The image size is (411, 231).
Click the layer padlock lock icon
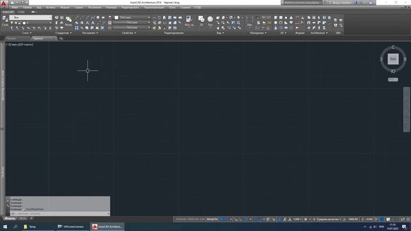20,23
